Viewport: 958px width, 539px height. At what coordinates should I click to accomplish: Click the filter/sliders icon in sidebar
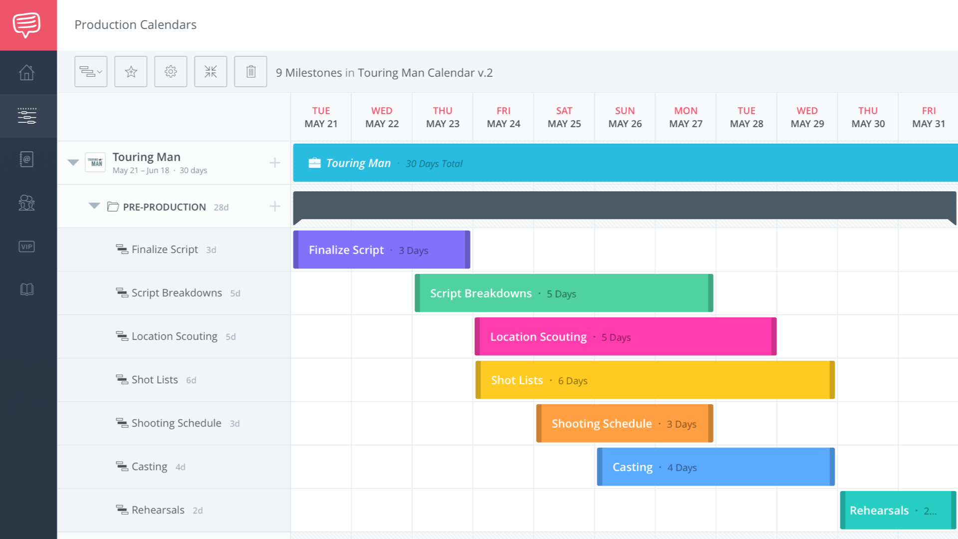click(x=27, y=115)
